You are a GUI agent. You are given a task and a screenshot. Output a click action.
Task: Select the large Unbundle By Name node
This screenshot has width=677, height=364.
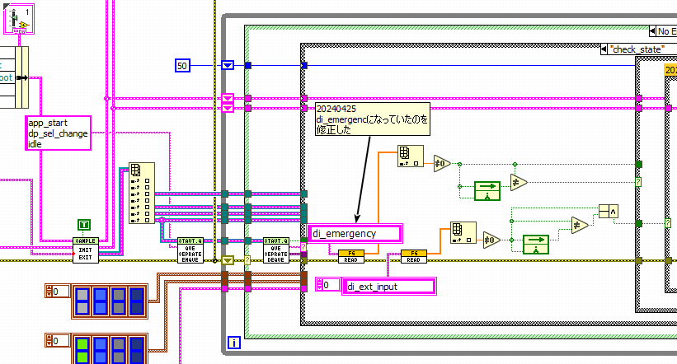(x=142, y=194)
